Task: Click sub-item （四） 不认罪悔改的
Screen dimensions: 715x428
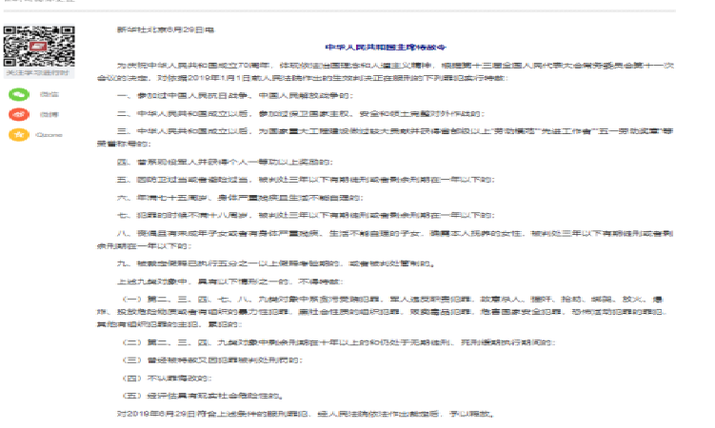Action: (167, 378)
